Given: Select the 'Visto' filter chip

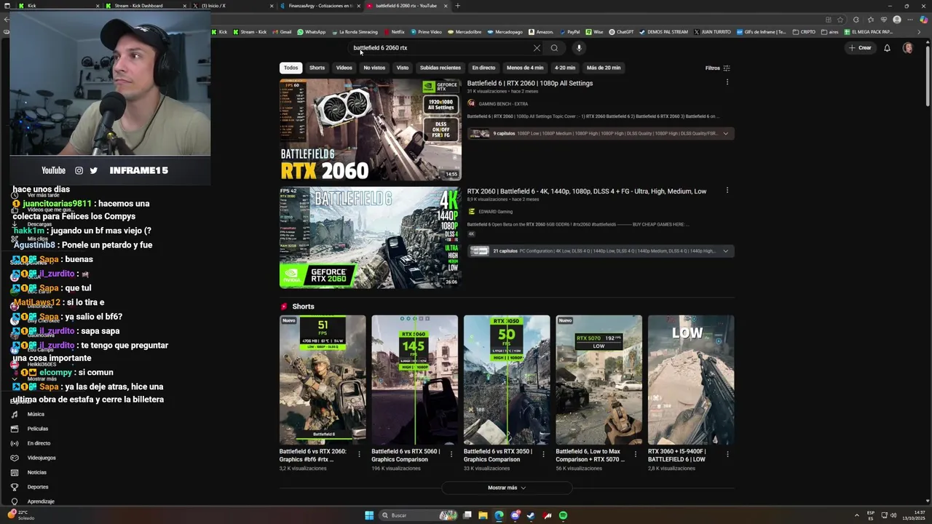Looking at the screenshot, I should tap(402, 68).
